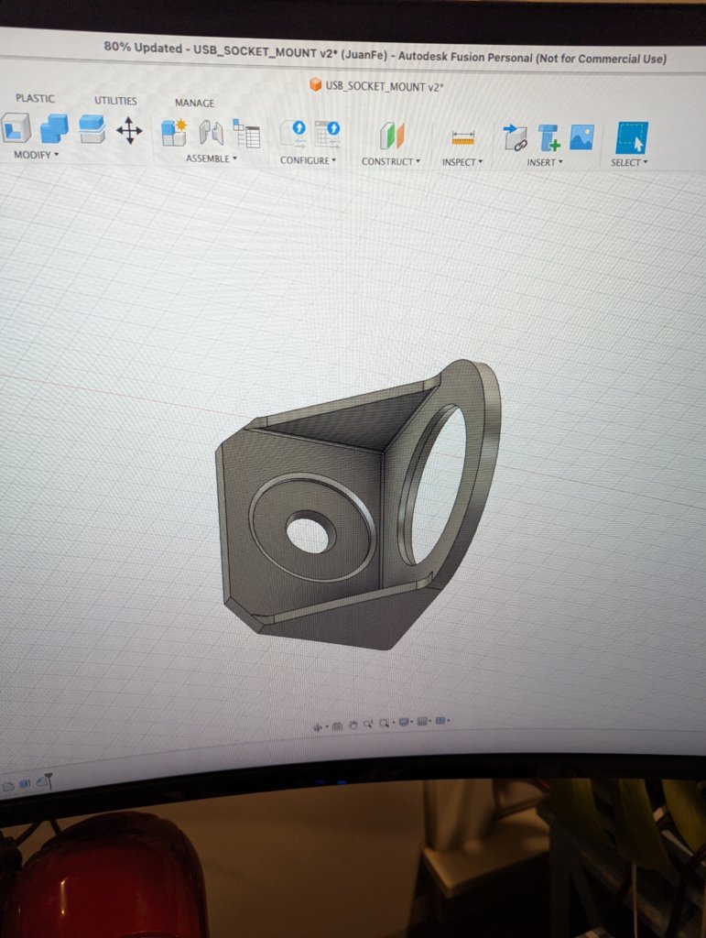Expand the CONSTRUCT dropdown menu
The height and width of the screenshot is (938, 706).
[x=390, y=161]
